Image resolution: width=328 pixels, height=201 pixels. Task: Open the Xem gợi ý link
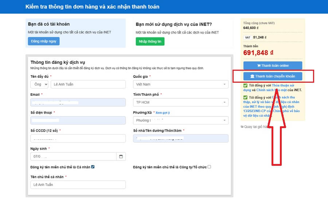click(x=163, y=113)
